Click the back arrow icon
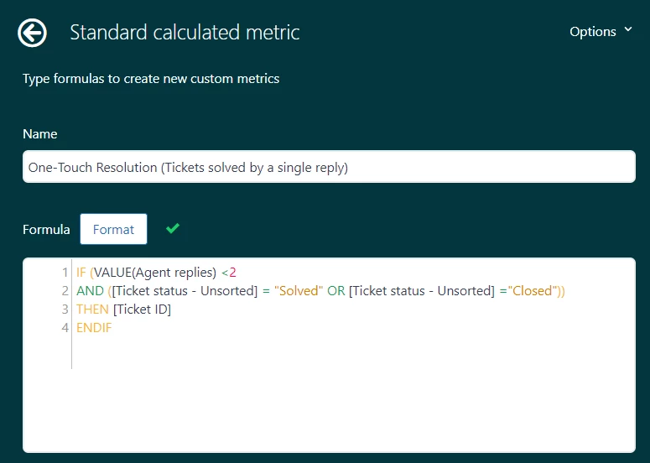Image resolution: width=650 pixels, height=463 pixels. (x=33, y=33)
